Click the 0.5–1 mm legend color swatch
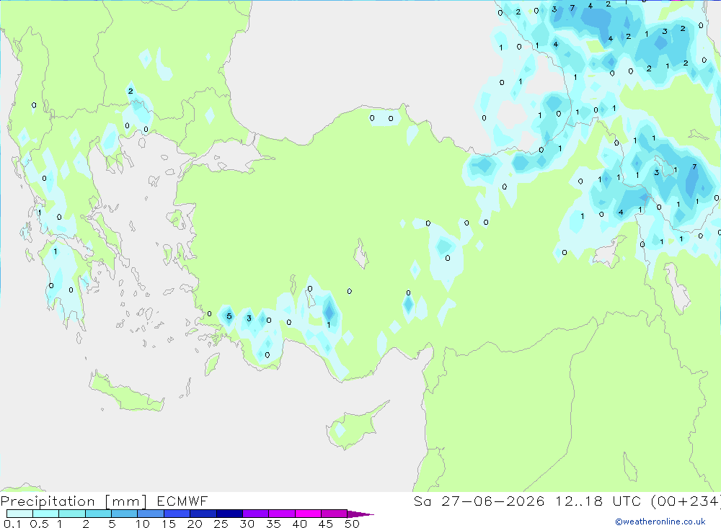721x528 pixels. (x=46, y=514)
